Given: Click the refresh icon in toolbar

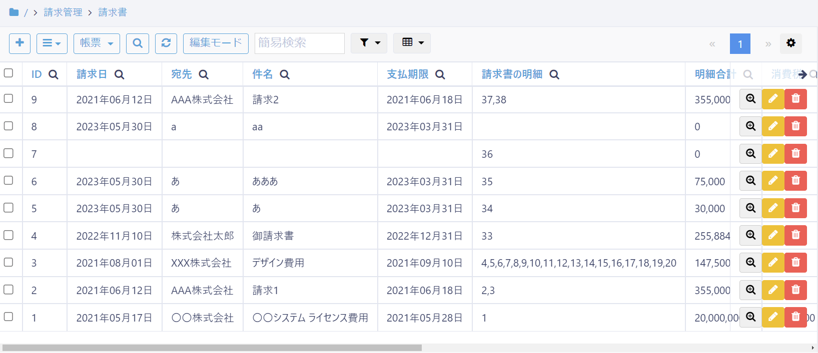Looking at the screenshot, I should [x=166, y=43].
